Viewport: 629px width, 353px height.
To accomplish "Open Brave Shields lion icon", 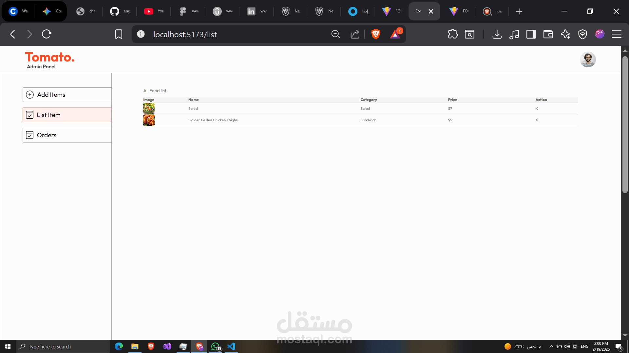I will tap(376, 34).
